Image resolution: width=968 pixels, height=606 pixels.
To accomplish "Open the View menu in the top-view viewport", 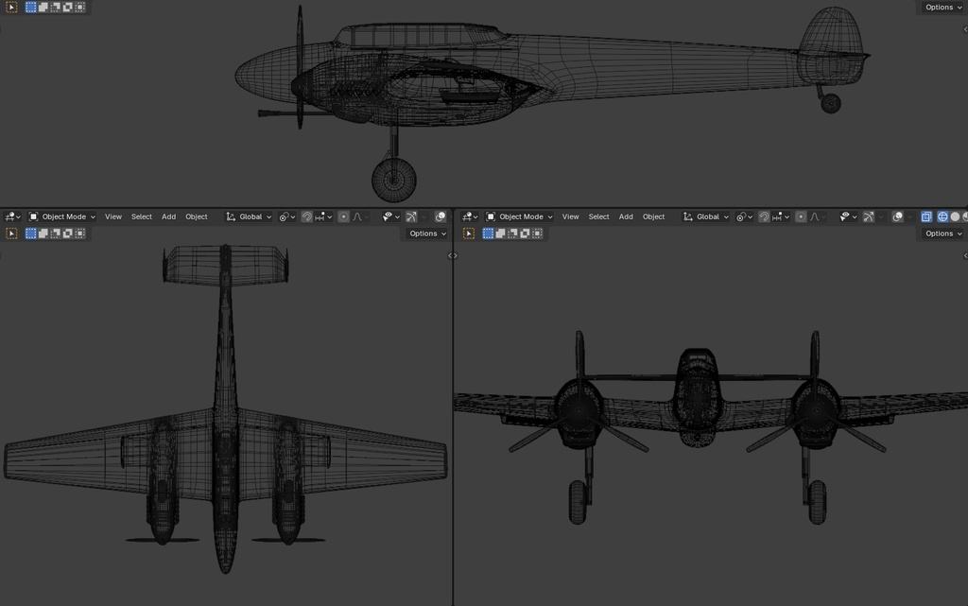I will [x=113, y=216].
